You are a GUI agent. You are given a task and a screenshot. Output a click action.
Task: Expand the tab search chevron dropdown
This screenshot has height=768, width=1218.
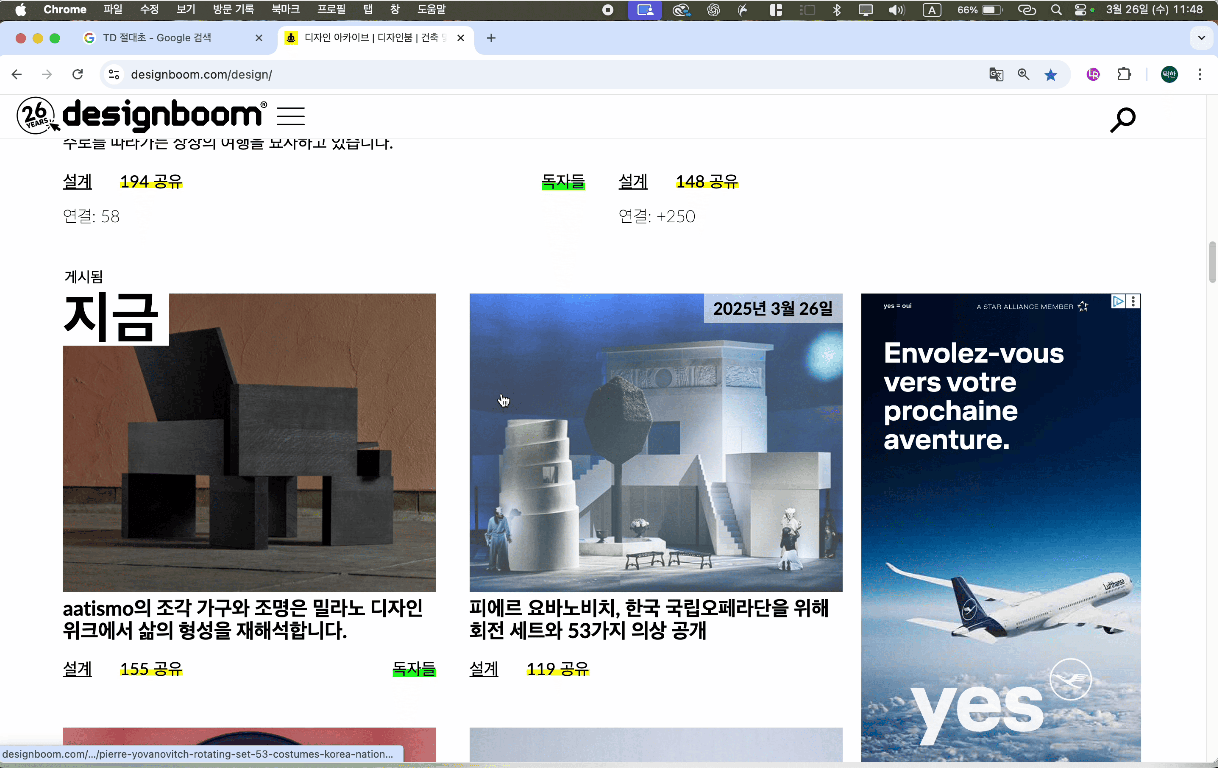(1201, 38)
